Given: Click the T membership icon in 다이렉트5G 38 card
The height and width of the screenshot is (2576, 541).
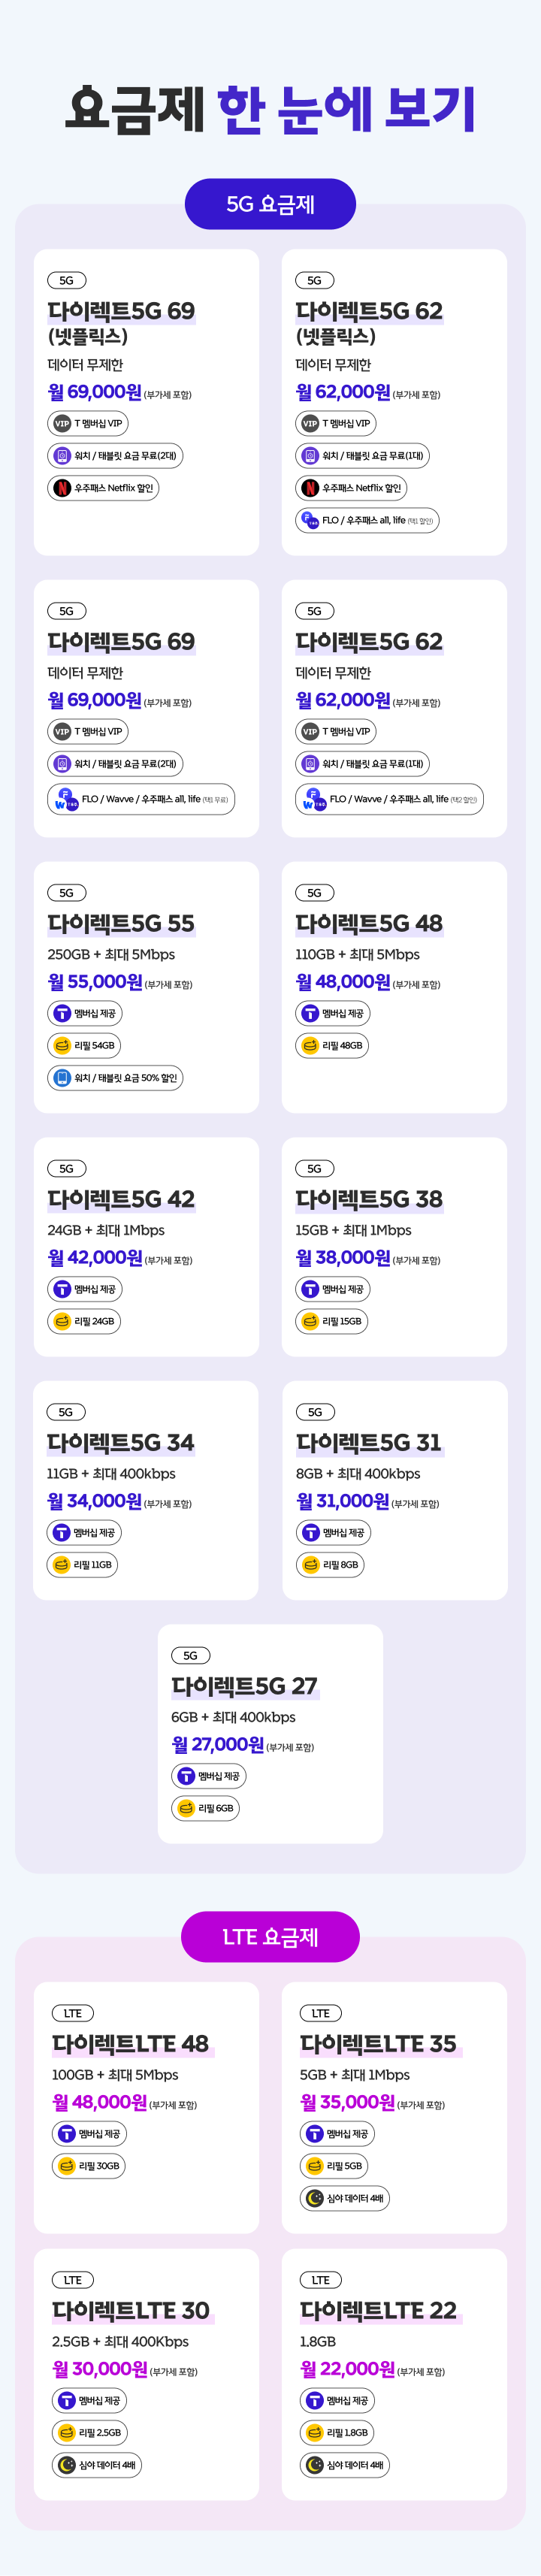Looking at the screenshot, I should coord(310,1289).
